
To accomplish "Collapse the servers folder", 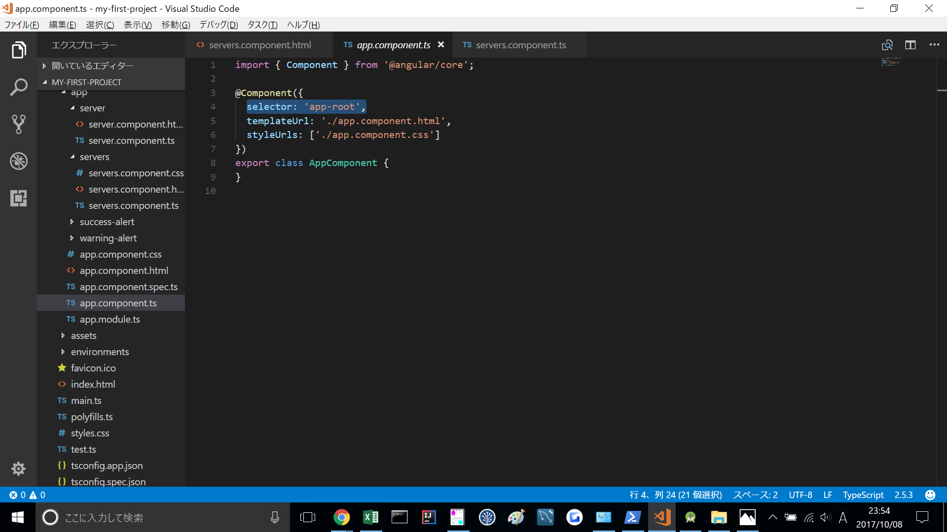I will point(94,157).
